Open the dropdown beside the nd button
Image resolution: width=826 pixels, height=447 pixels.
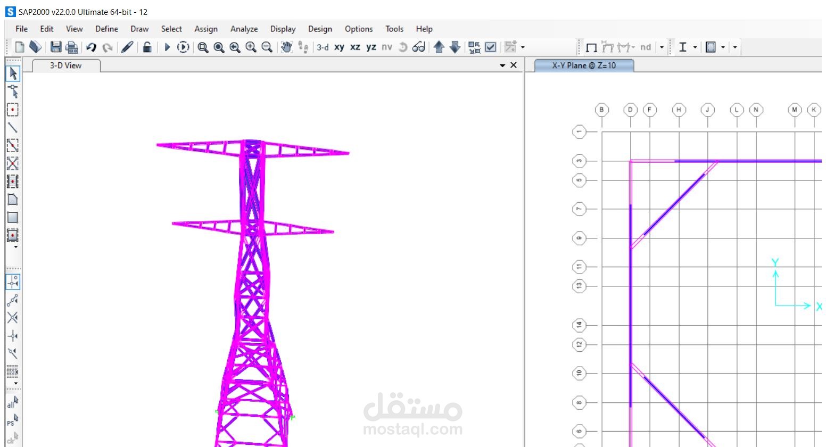662,47
